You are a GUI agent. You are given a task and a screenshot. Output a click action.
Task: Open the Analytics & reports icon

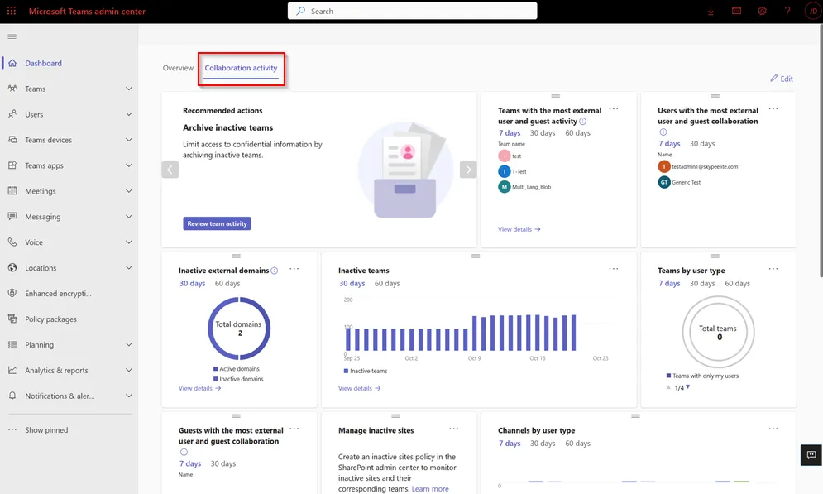(x=12, y=370)
